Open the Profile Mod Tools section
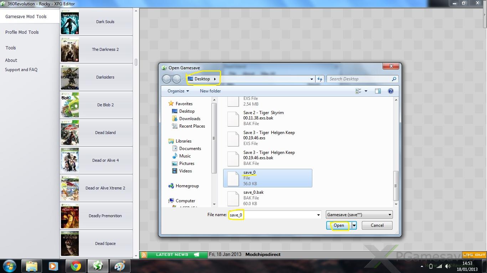The image size is (487, 273). click(22, 32)
